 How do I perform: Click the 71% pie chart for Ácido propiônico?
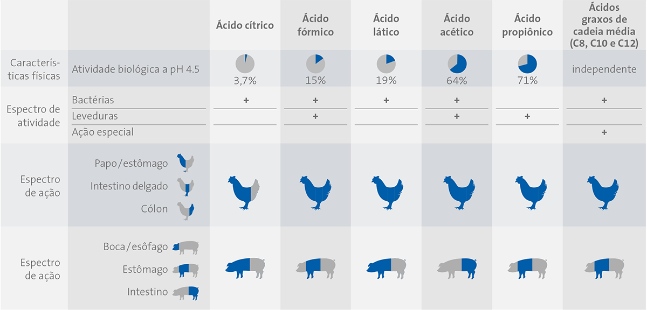(x=527, y=64)
